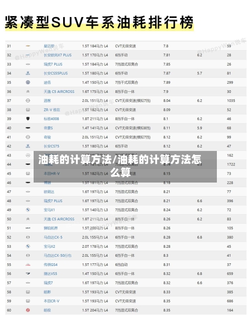Open the 传祺GS4 link

tap(51, 265)
